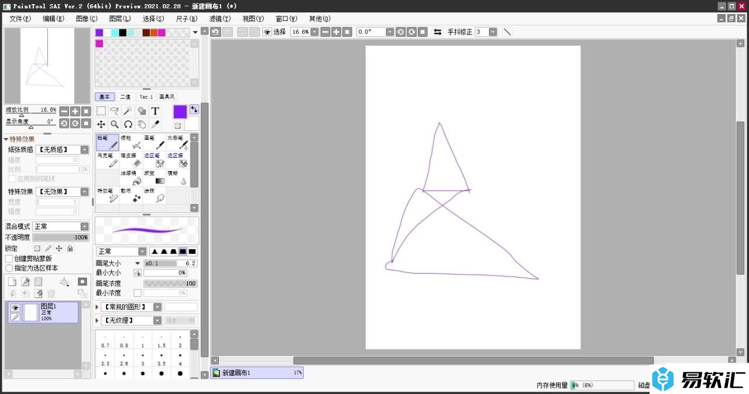
Task: Select the rectangular selection tool
Action: click(x=101, y=110)
